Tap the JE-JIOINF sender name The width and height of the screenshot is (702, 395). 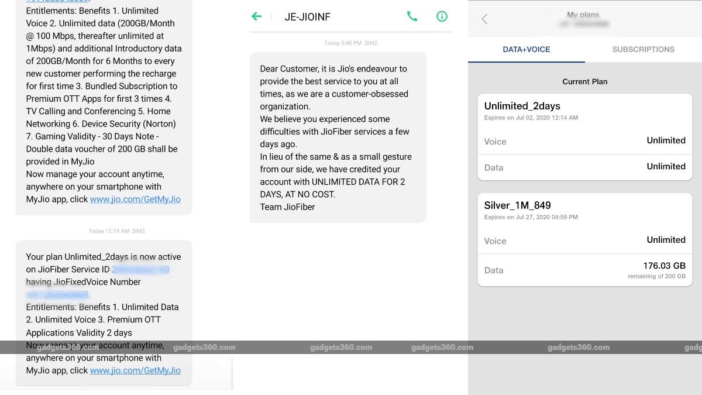pos(307,17)
